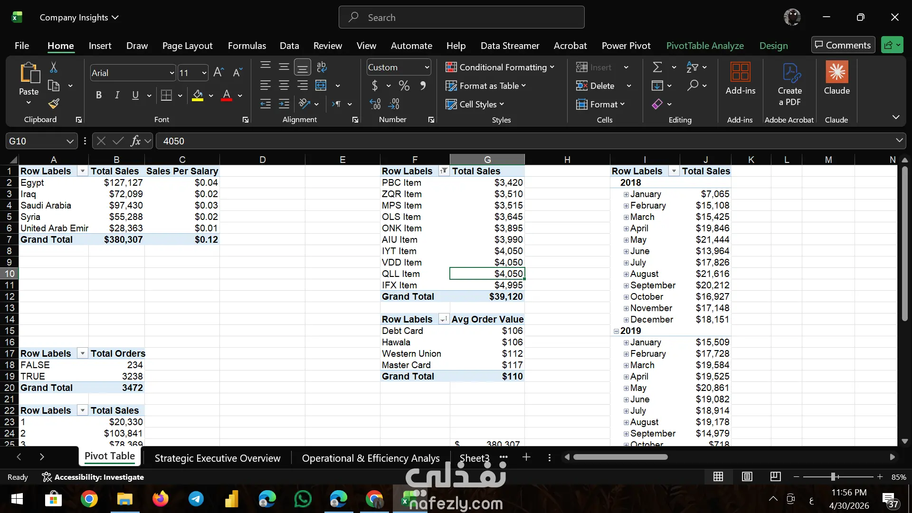Open Row Labels filter in cell F1
Viewport: 912px width, 513px height.
(x=444, y=171)
